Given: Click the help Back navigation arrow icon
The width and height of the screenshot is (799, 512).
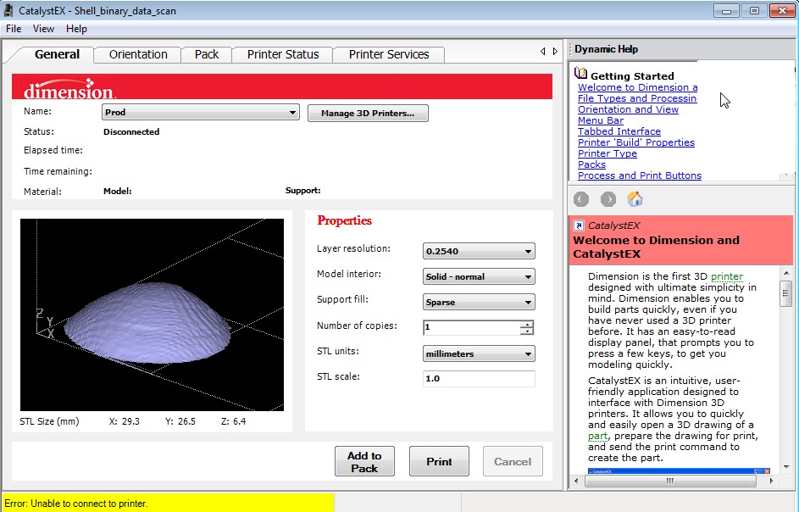Looking at the screenshot, I should tap(581, 199).
